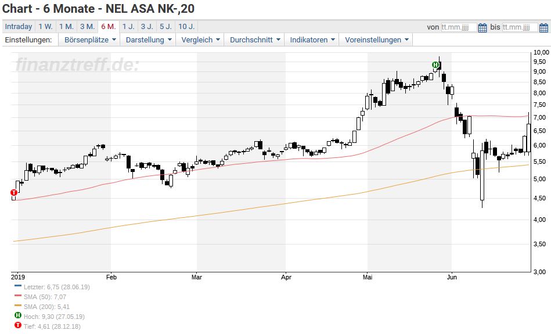This screenshot has height=334, width=551.
Task: Select the 5 J. time range tab
Action: pos(166,27)
